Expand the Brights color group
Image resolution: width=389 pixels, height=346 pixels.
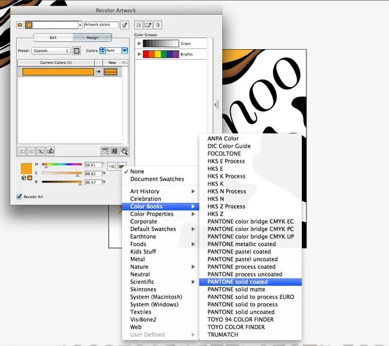click(x=139, y=54)
